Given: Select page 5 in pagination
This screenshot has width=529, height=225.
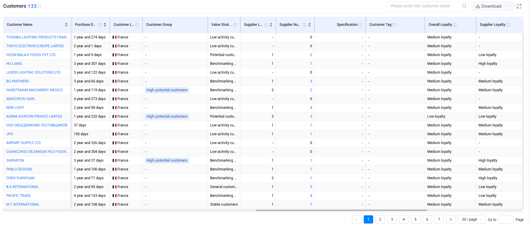Looking at the screenshot, I should 415,219.
